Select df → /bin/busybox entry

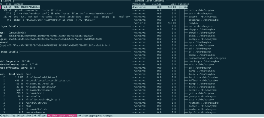[x=200, y=52]
